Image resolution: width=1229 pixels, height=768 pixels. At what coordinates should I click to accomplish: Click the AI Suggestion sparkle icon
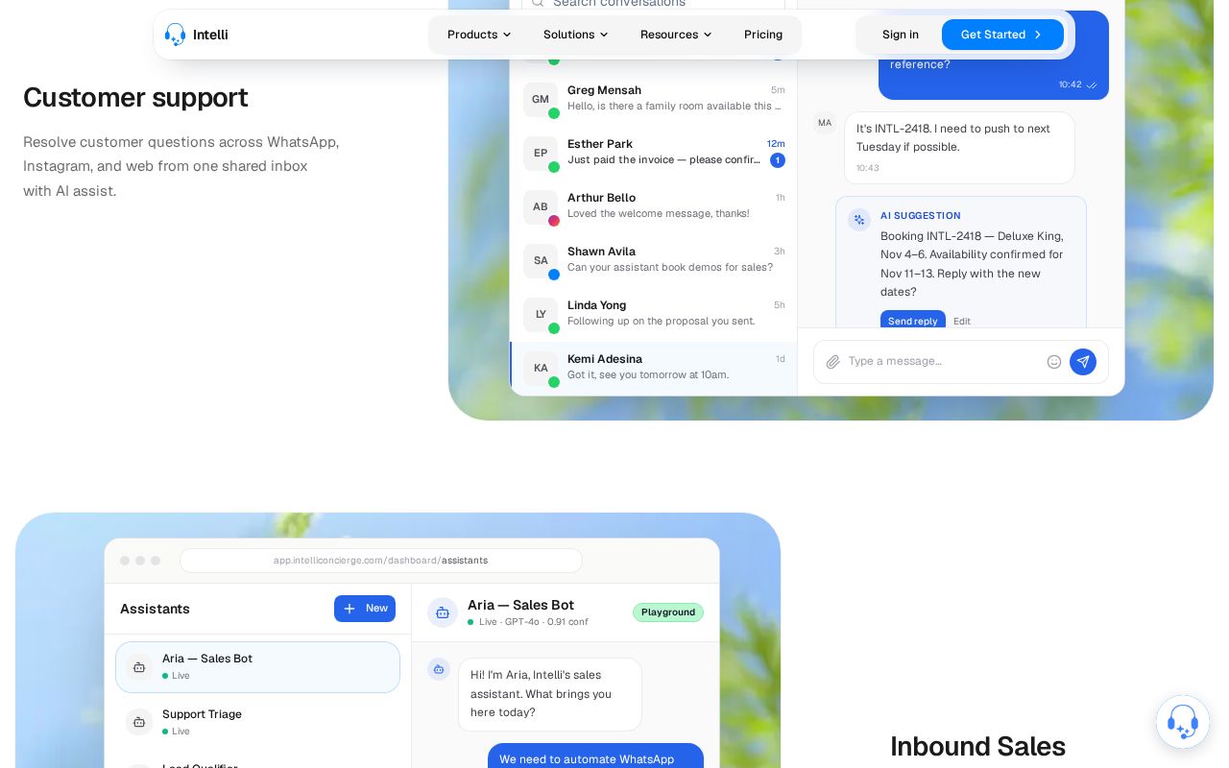(859, 220)
